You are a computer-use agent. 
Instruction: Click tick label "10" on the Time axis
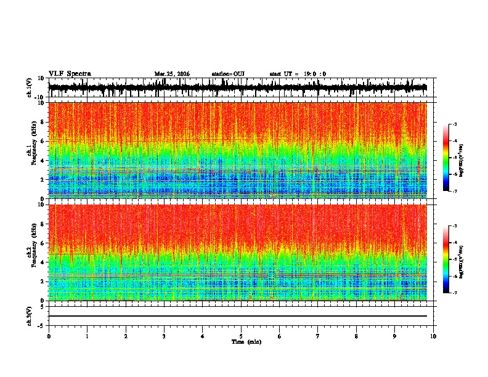(x=433, y=336)
